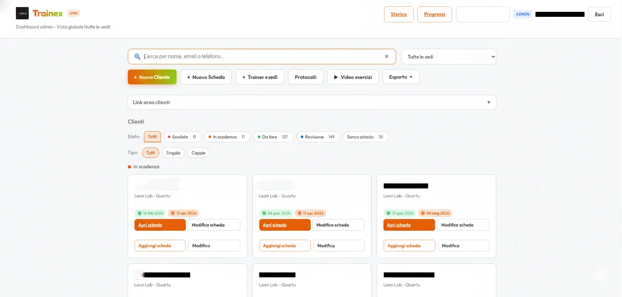The width and height of the screenshot is (622, 297).
Task: Select the Coppie type filter
Action: [x=198, y=153]
